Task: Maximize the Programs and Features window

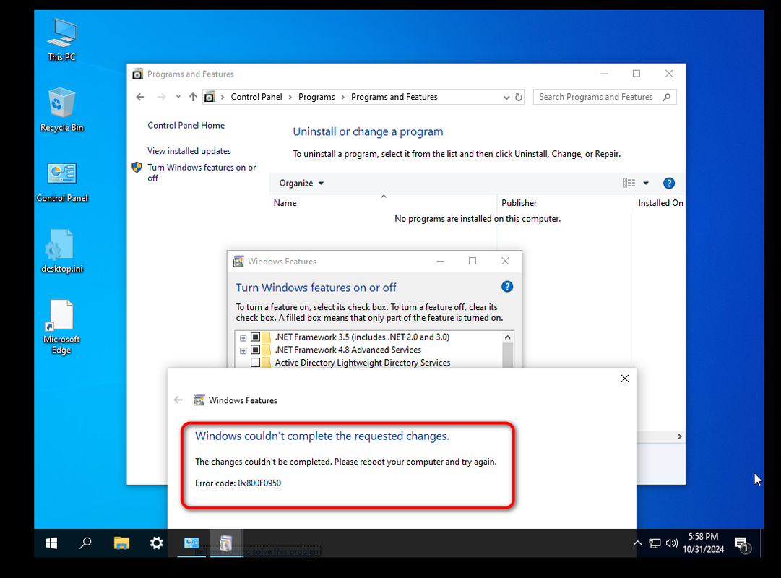Action: pyautogui.click(x=636, y=74)
